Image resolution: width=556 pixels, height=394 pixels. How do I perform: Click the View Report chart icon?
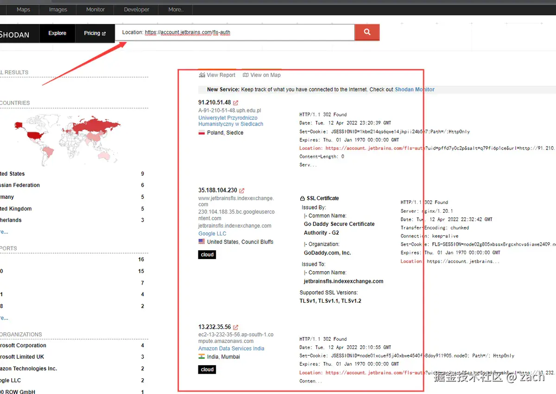[202, 75]
